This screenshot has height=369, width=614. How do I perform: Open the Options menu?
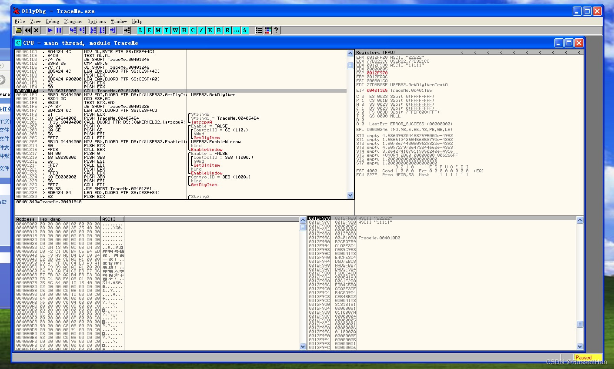[97, 21]
